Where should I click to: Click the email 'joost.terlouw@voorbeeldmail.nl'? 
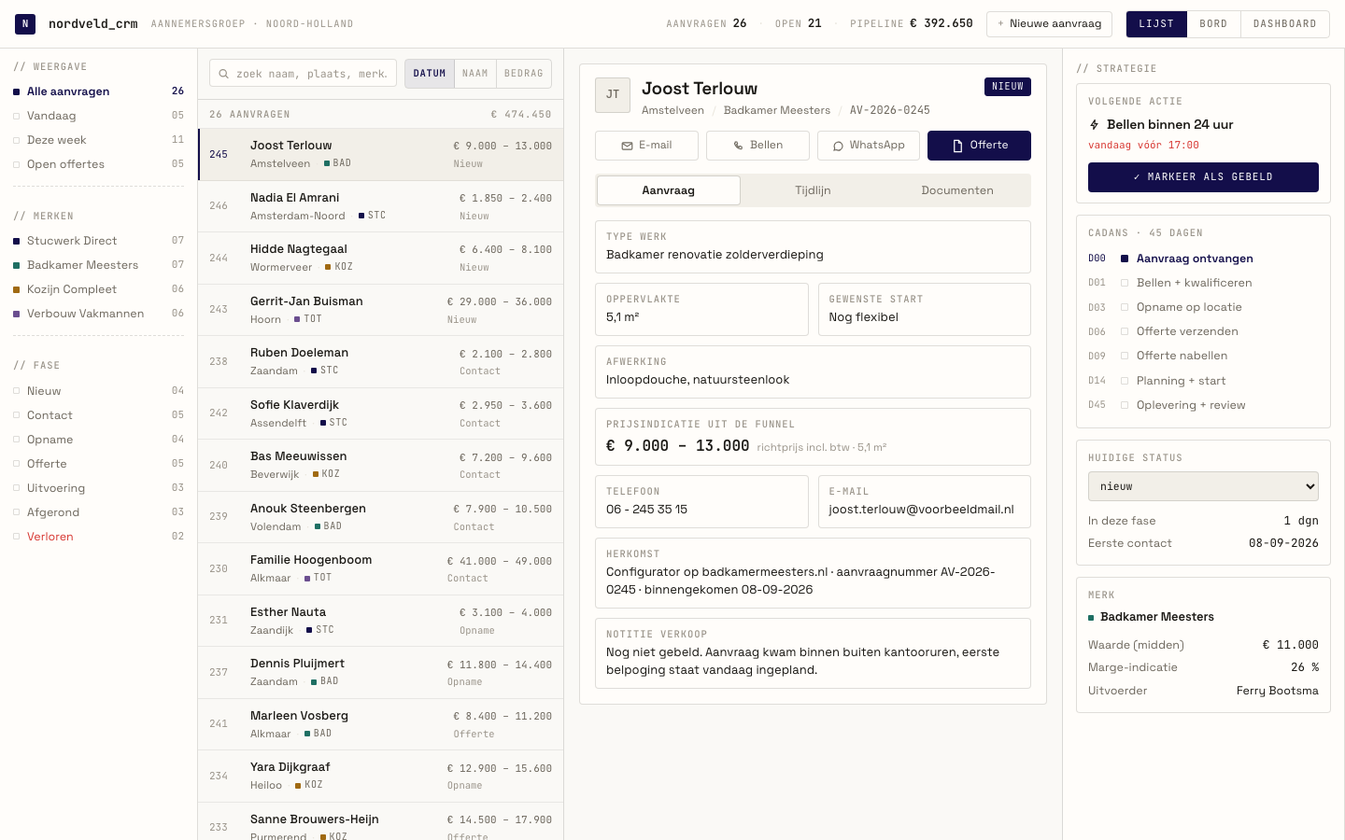[921, 510]
